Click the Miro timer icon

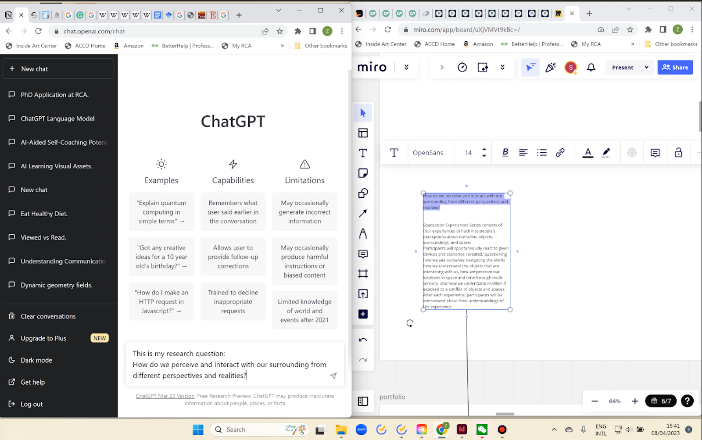[462, 67]
